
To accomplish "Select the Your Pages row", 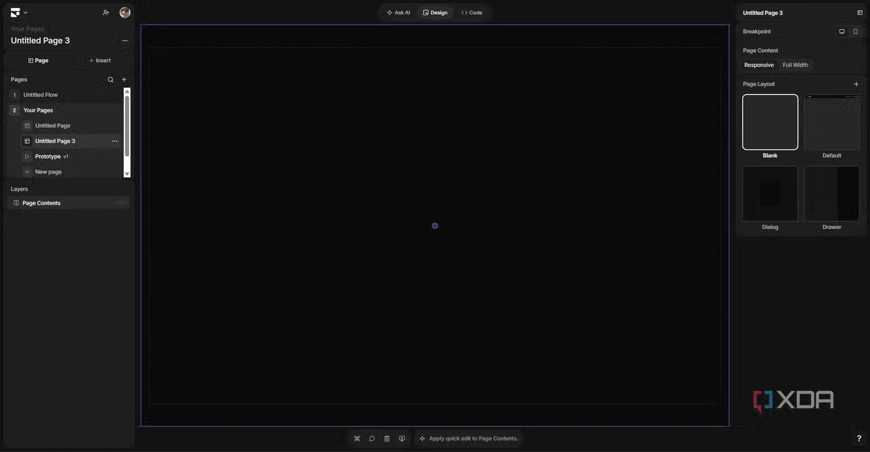I will [66, 110].
